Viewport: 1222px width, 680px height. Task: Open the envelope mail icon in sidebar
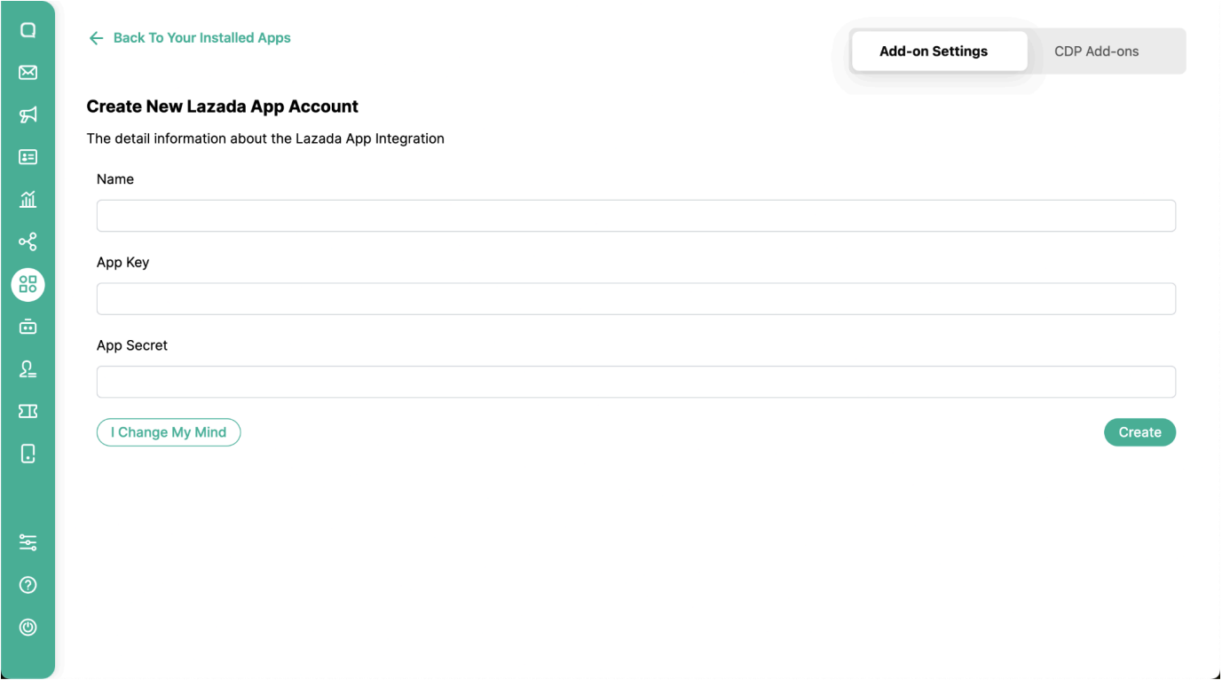(x=28, y=73)
